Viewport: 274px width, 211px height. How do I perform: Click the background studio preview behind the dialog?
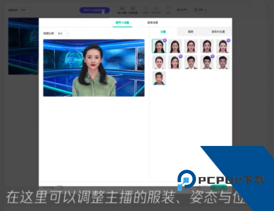[x=23, y=46]
